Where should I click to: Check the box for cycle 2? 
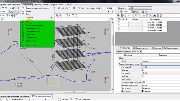click(119, 28)
